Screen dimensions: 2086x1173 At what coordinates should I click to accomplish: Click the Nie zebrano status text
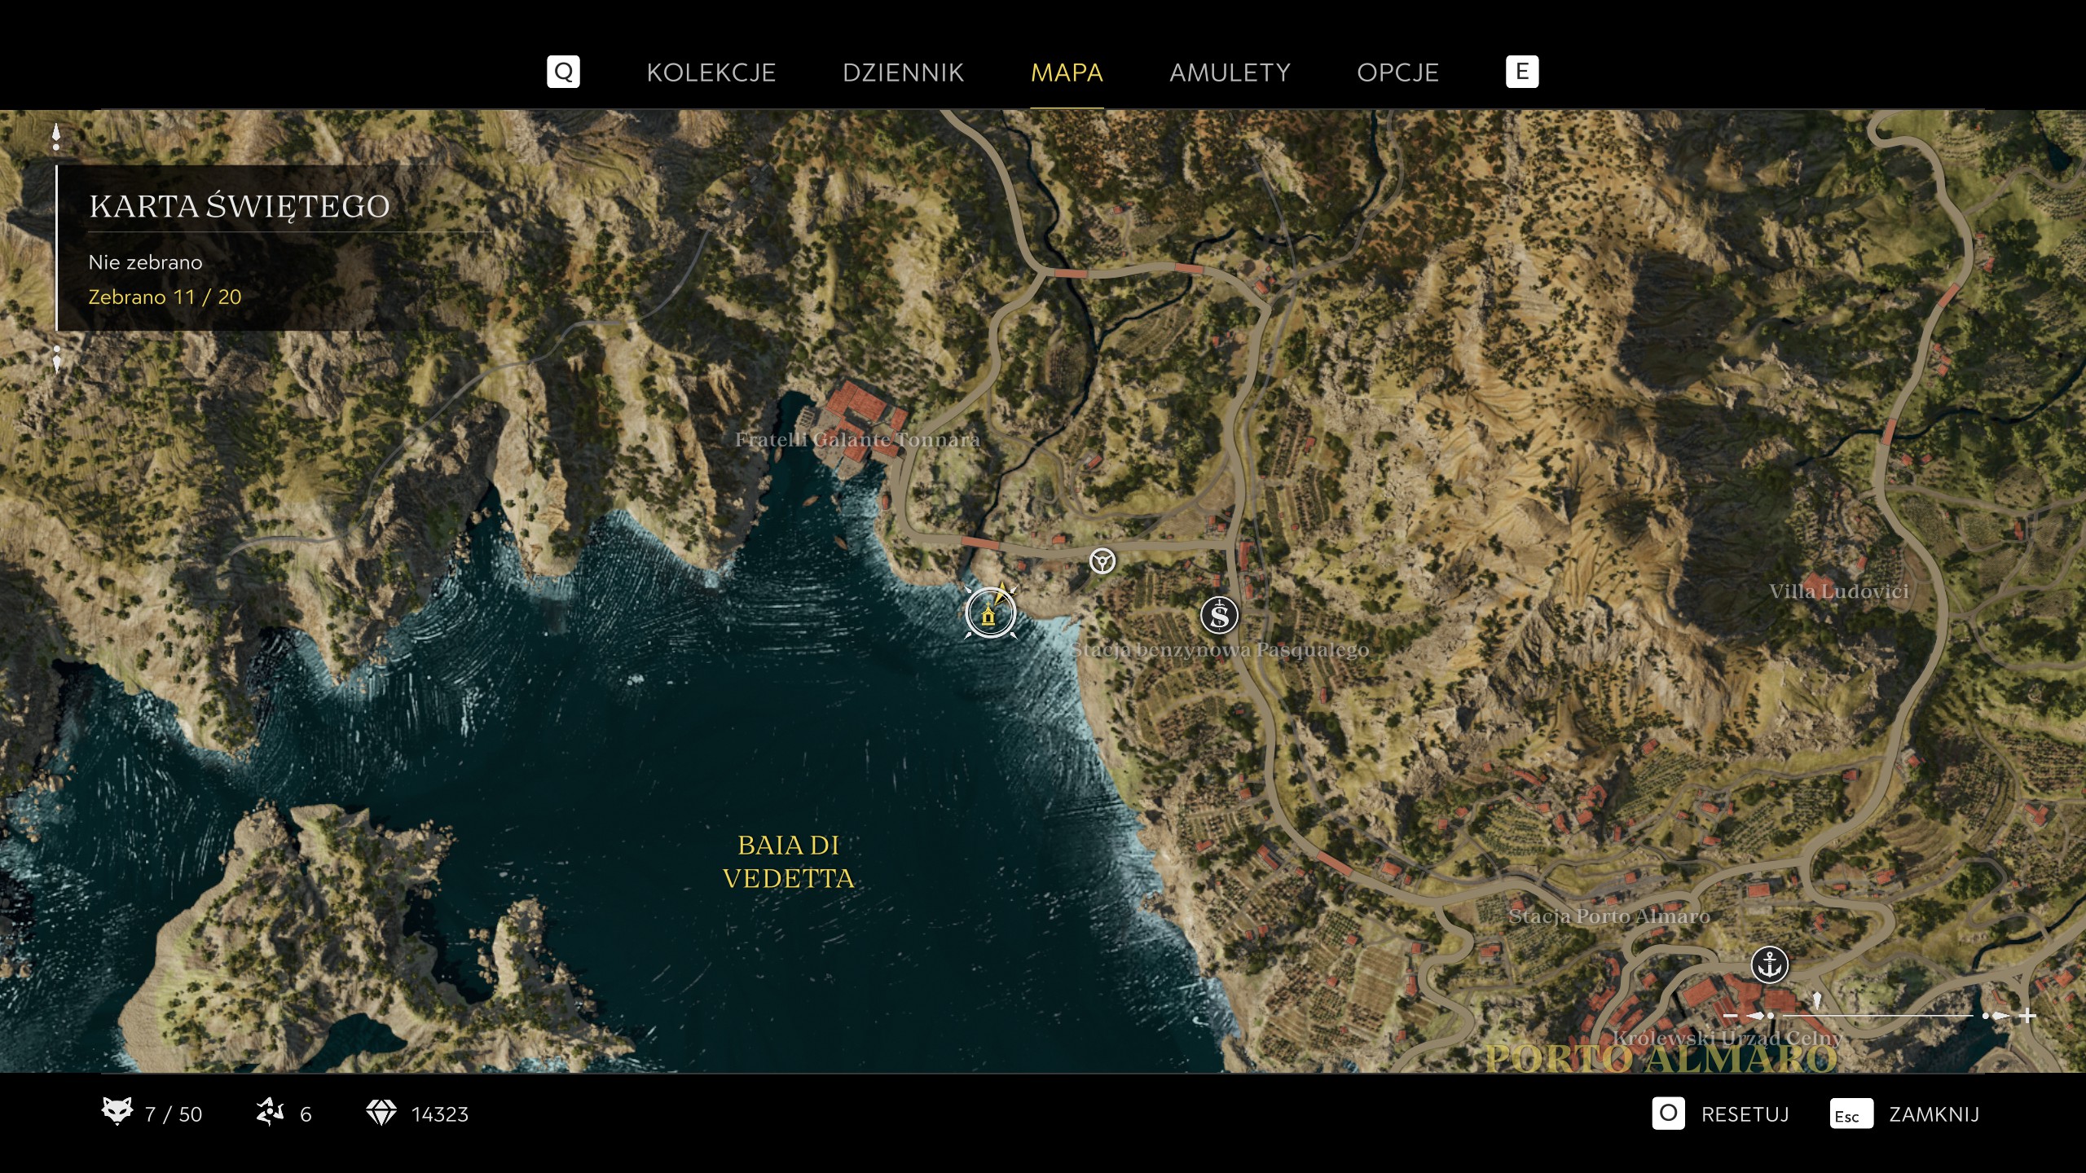point(145,262)
